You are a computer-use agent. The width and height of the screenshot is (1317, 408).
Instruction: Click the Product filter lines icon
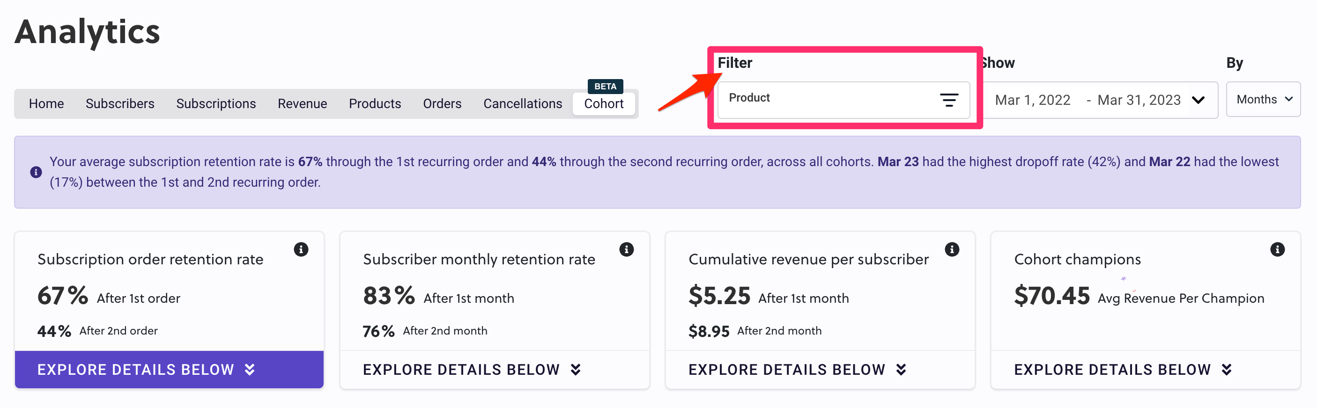pos(948,100)
